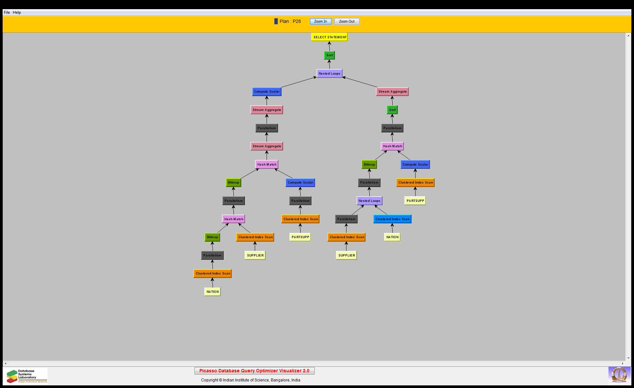Image resolution: width=634 pixels, height=388 pixels.
Task: Click the horizontal scrollbar right arrow
Action: point(623,363)
